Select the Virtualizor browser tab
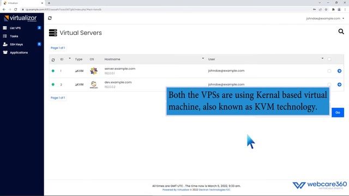Image resolution: width=349 pixels, height=196 pixels. click(22, 3)
